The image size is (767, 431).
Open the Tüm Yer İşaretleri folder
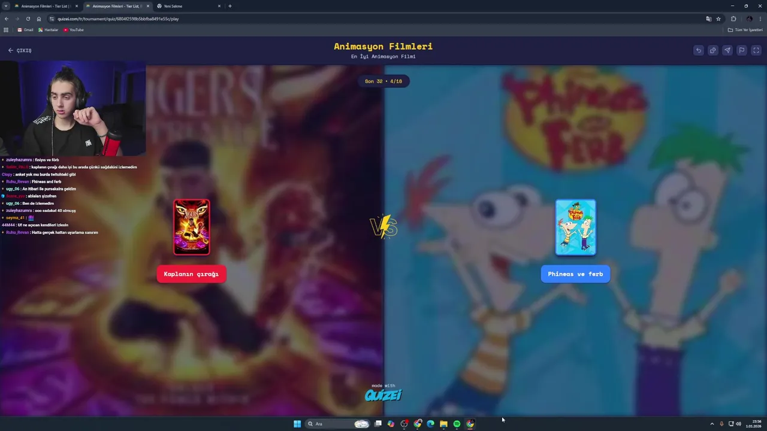coord(745,30)
